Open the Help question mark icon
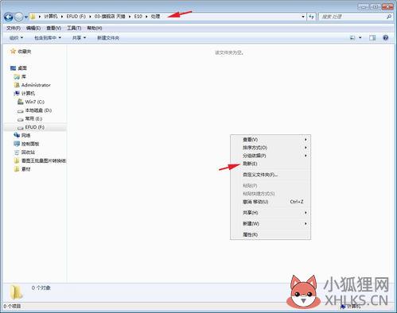 385,37
